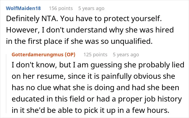
Task: Click the 125 points score
Action: tap(96, 55)
